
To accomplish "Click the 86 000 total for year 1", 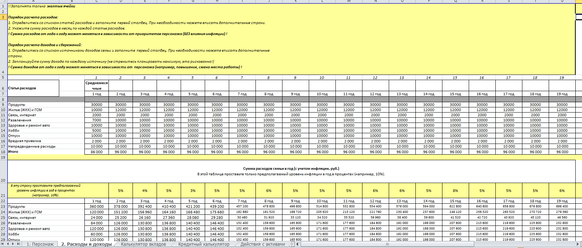I will pos(97,152).
